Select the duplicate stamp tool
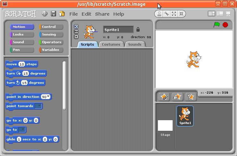Viewport: 237px width, 156px height. pyautogui.click(x=159, y=14)
